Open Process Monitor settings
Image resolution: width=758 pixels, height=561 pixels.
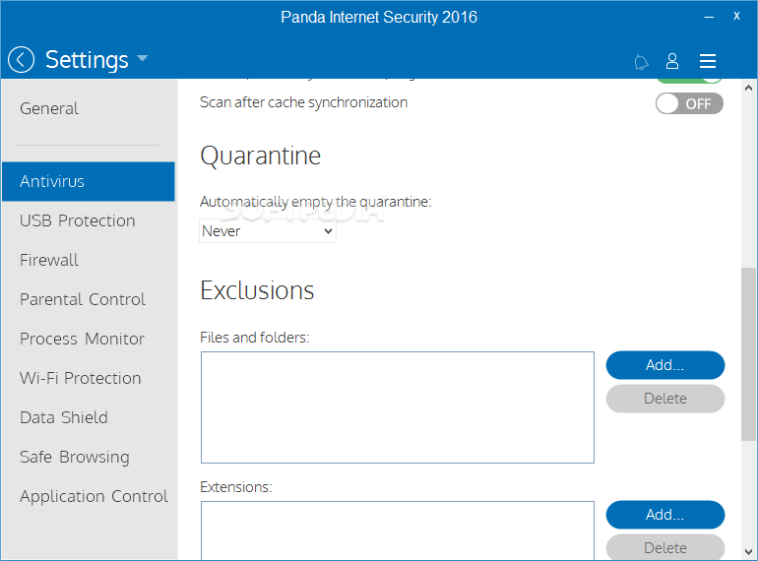82,339
